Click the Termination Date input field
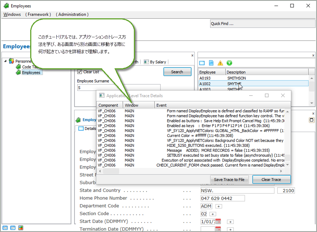The height and width of the screenshot is (232, 317). [208, 229]
